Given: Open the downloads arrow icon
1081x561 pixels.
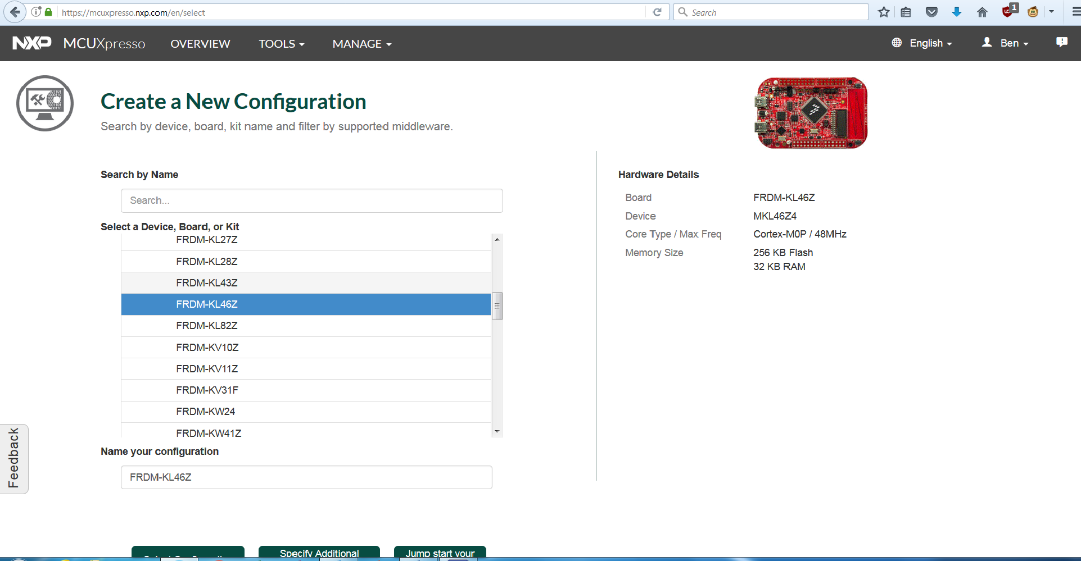Looking at the screenshot, I should click(956, 12).
